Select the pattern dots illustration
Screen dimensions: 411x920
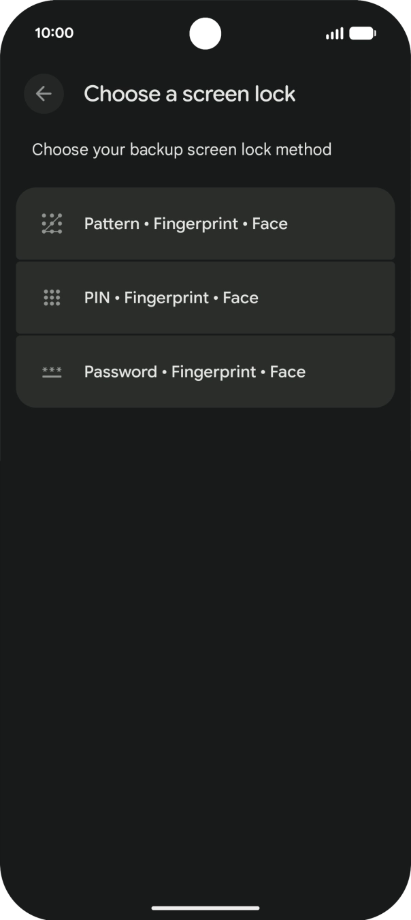pyautogui.click(x=51, y=223)
